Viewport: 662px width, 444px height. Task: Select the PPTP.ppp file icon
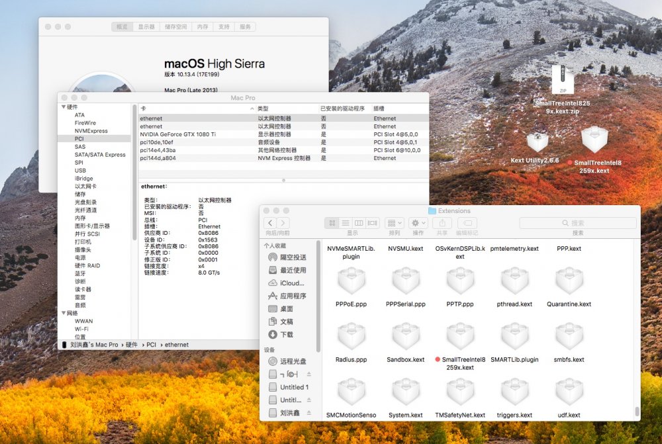click(460, 281)
